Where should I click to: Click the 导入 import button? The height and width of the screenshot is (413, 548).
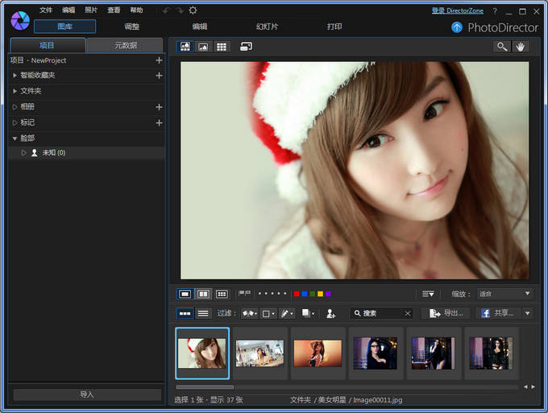click(87, 394)
